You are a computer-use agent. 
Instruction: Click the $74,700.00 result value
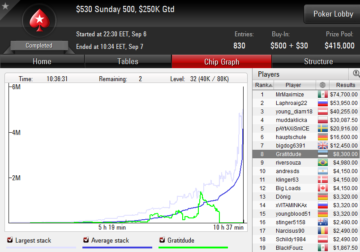coord(344,95)
